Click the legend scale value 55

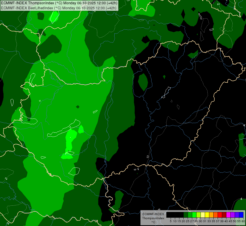(239, 221)
